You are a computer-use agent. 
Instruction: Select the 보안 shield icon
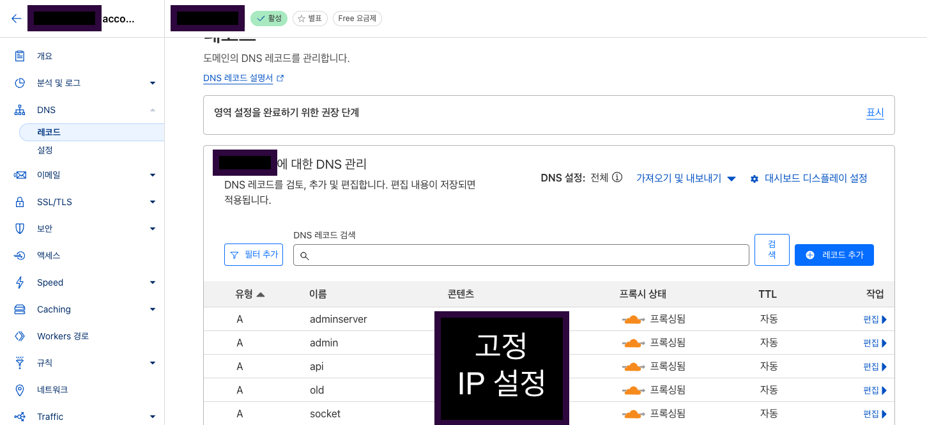tap(19, 228)
